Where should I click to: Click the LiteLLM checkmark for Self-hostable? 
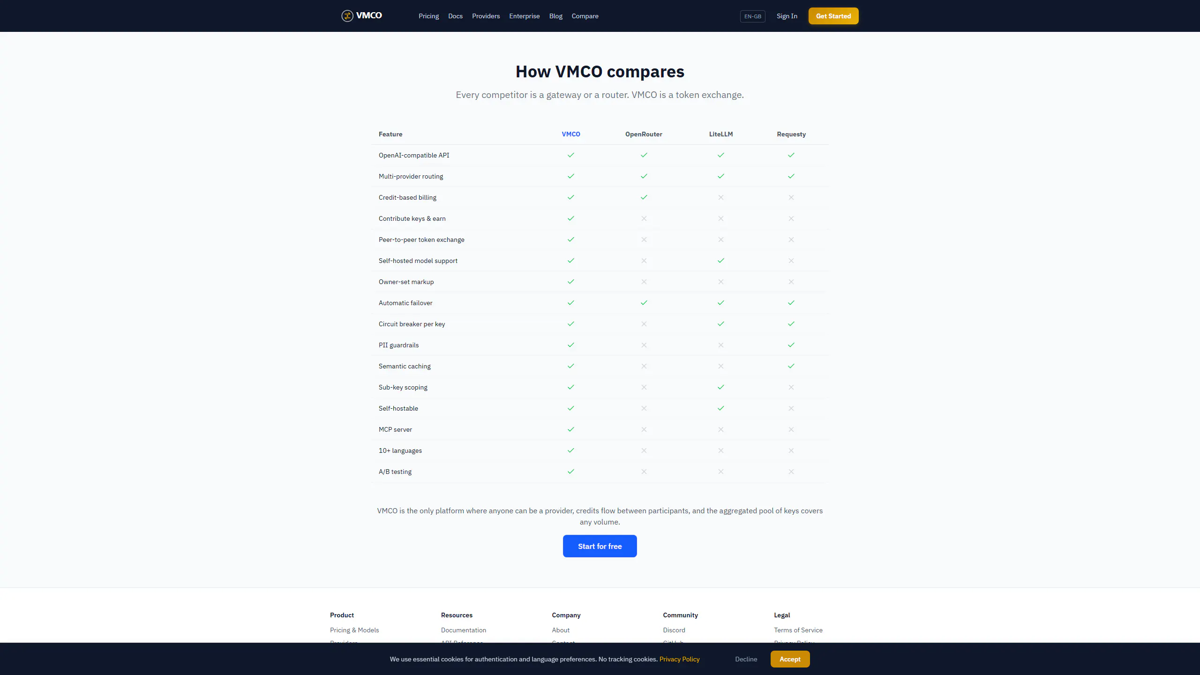[x=721, y=408]
